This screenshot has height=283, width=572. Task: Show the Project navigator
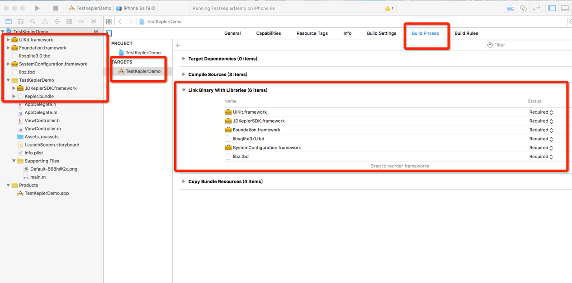[x=9, y=22]
